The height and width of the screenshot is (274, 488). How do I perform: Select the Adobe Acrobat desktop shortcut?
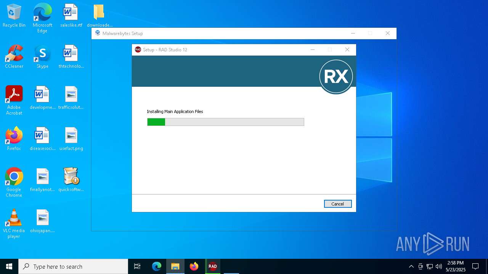pyautogui.click(x=14, y=100)
